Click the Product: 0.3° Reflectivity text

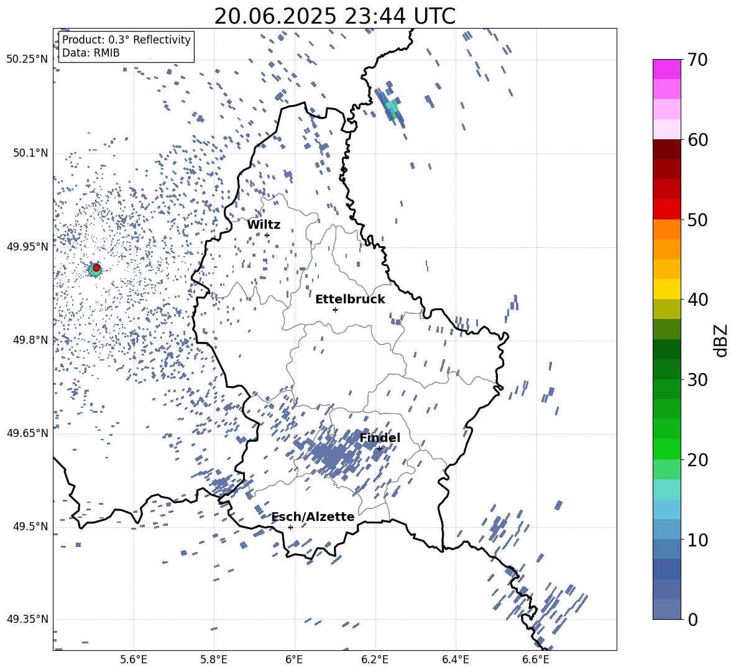point(126,39)
